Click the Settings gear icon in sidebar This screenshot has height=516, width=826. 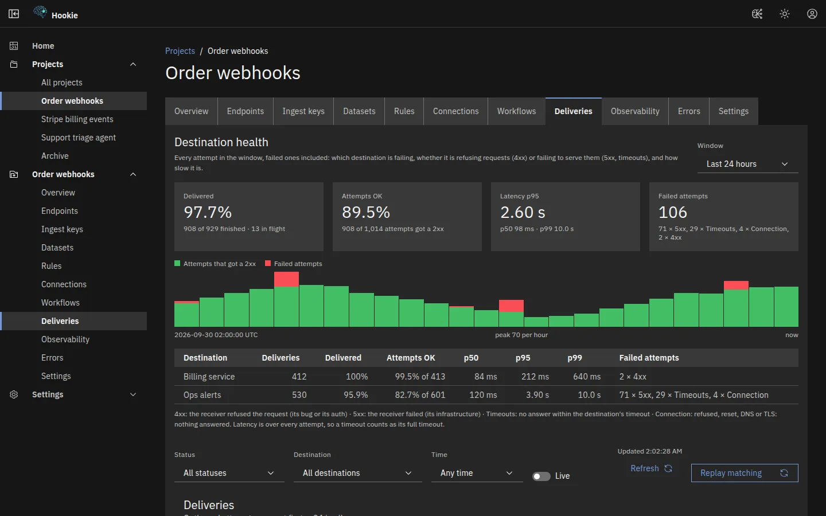14,394
